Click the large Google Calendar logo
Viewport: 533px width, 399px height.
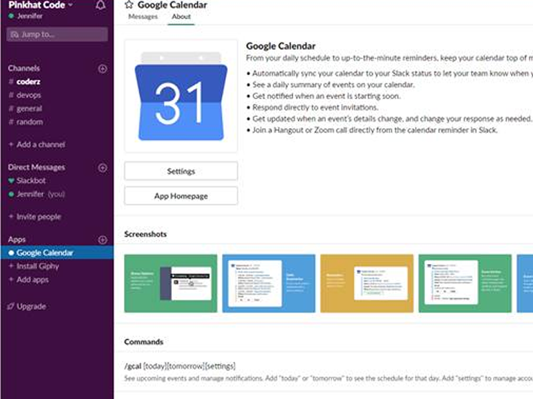click(181, 98)
